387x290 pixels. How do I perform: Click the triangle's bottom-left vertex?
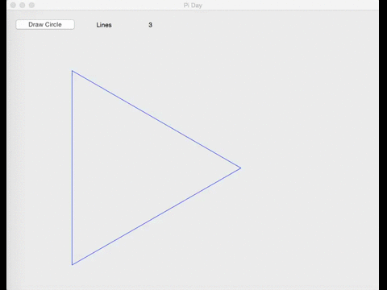coord(72,265)
